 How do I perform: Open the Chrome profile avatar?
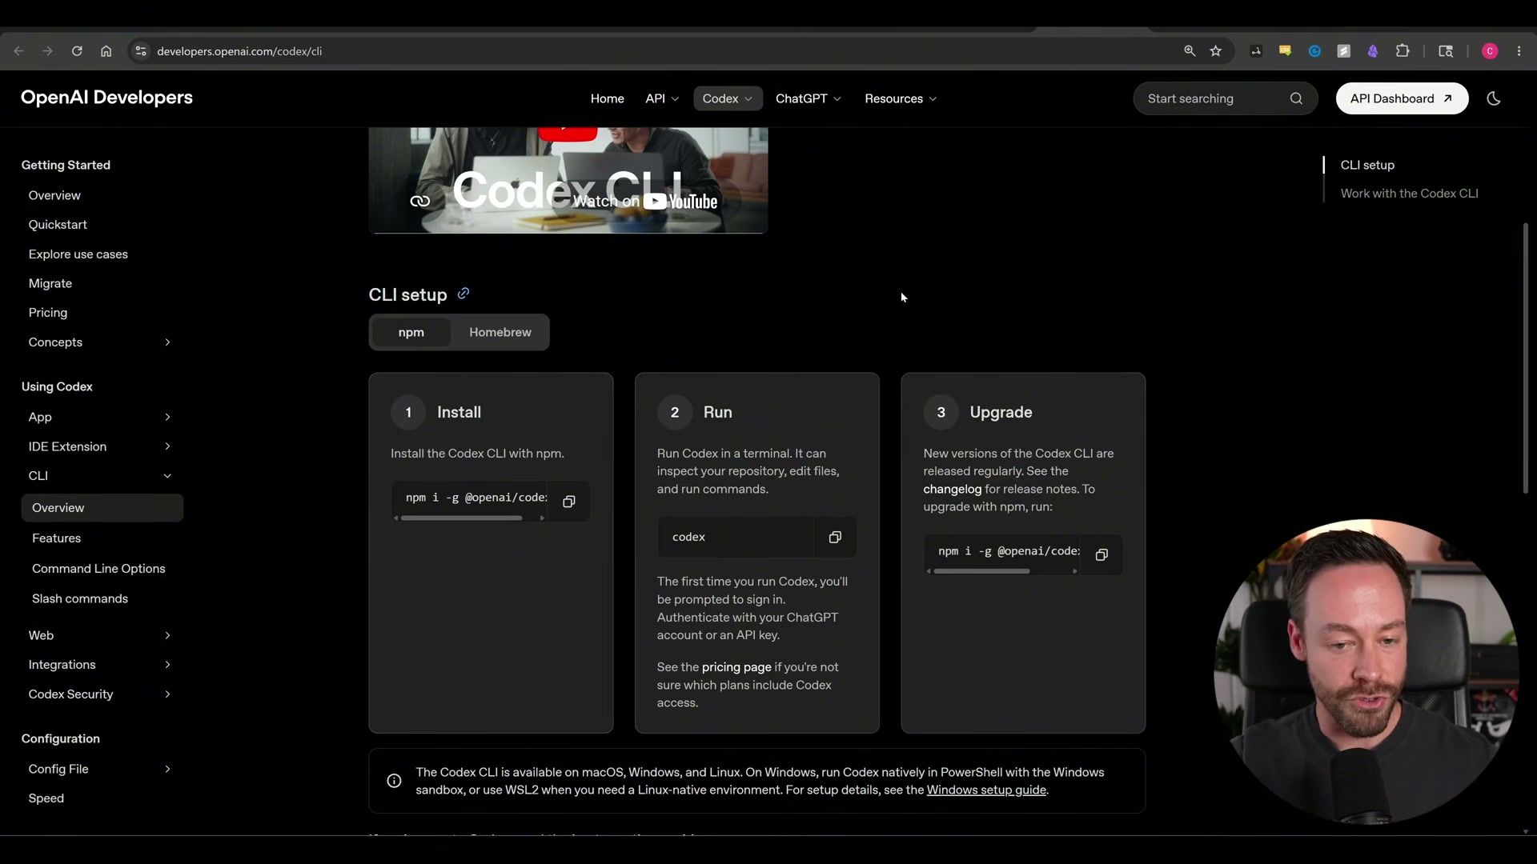coord(1490,51)
